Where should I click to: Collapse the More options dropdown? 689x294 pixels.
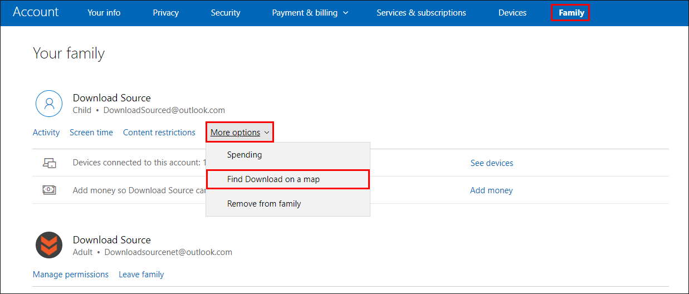tap(240, 133)
